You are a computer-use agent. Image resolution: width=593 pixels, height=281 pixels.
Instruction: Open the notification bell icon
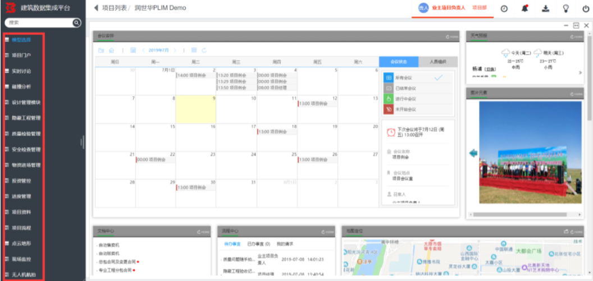point(524,8)
